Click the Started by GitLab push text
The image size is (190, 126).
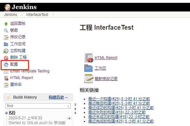pos(37,123)
